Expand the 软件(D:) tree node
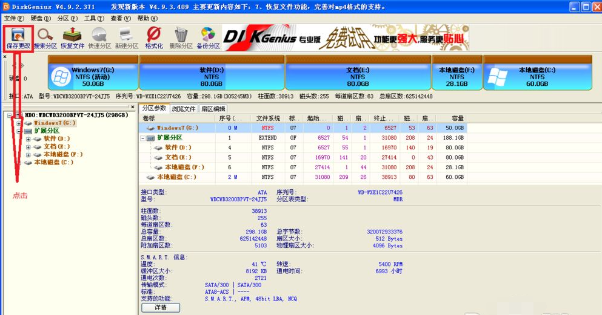Viewport: 602px width, 315px height. point(28,139)
